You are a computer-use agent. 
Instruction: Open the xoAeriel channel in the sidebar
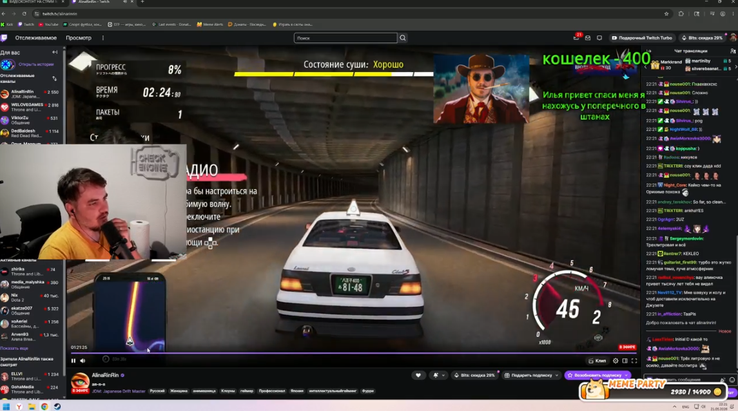31,323
